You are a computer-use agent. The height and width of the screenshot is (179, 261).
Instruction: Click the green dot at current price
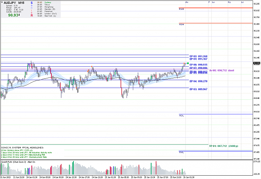(x=188, y=63)
